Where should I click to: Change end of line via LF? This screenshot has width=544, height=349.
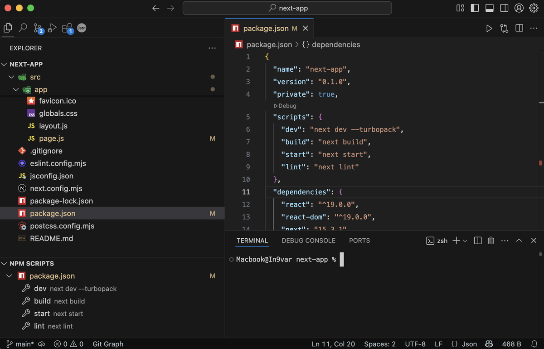coord(438,344)
